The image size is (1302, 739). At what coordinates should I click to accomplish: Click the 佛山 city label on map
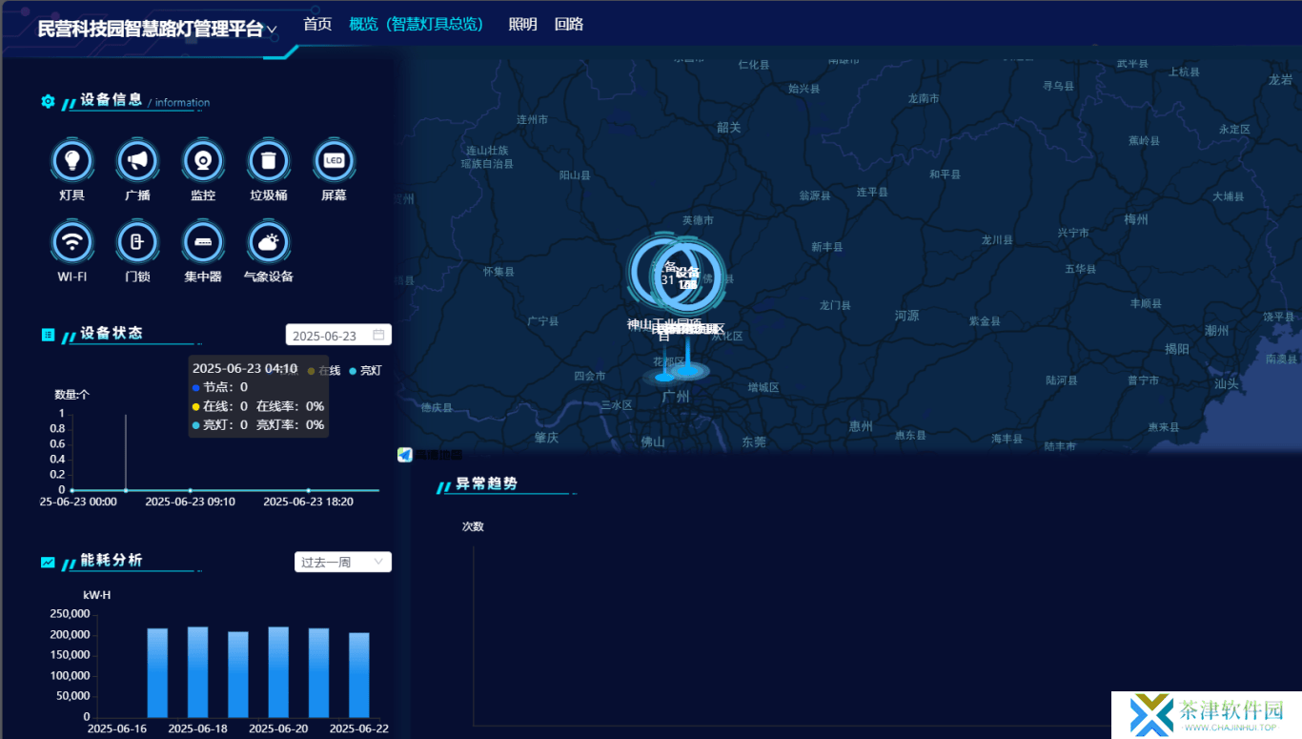point(653,441)
